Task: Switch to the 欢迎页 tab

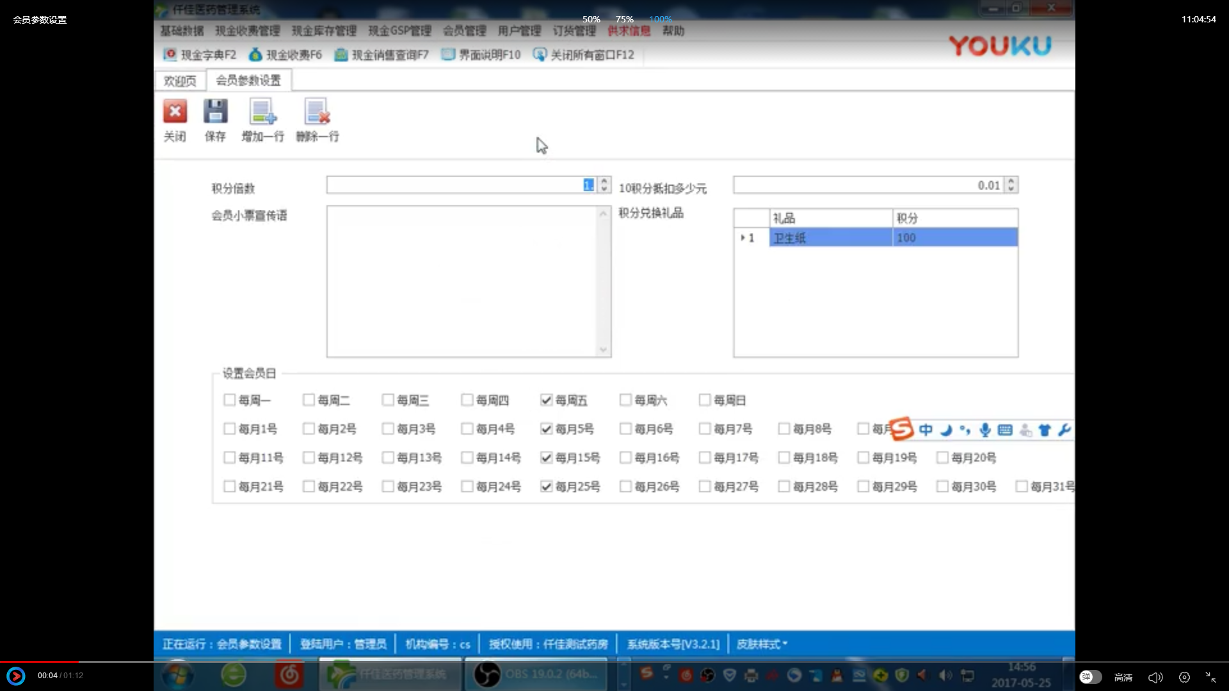Action: [x=180, y=81]
